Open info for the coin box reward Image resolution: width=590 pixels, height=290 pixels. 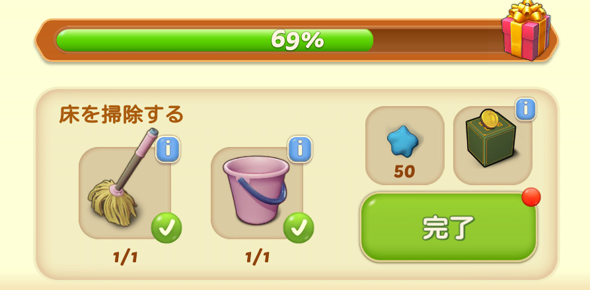tap(526, 109)
